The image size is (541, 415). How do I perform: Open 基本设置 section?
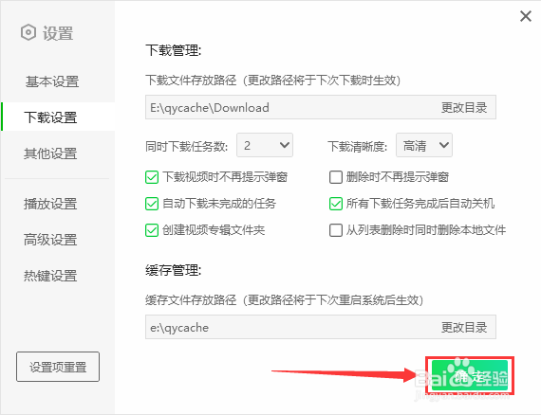coord(52,82)
